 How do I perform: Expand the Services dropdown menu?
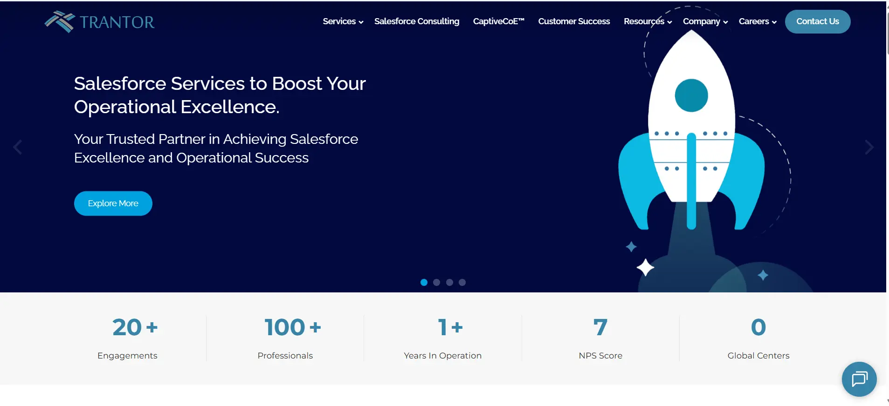click(x=343, y=21)
